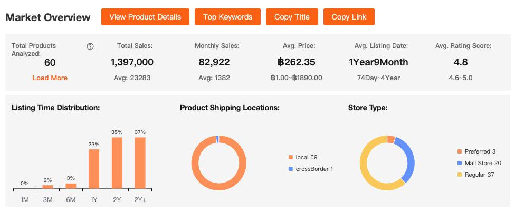515x211 pixels.
Task: Open Top Keywords
Action: pyautogui.click(x=228, y=17)
